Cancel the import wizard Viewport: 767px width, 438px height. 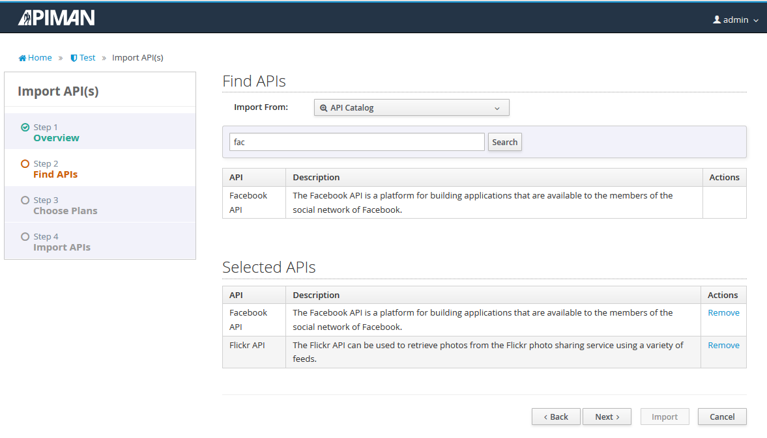[722, 417]
